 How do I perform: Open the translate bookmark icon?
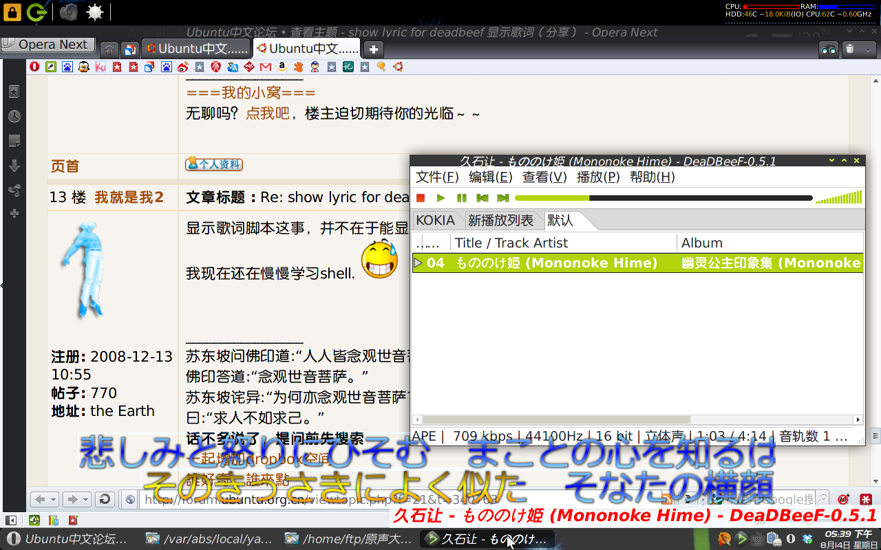click(x=232, y=67)
